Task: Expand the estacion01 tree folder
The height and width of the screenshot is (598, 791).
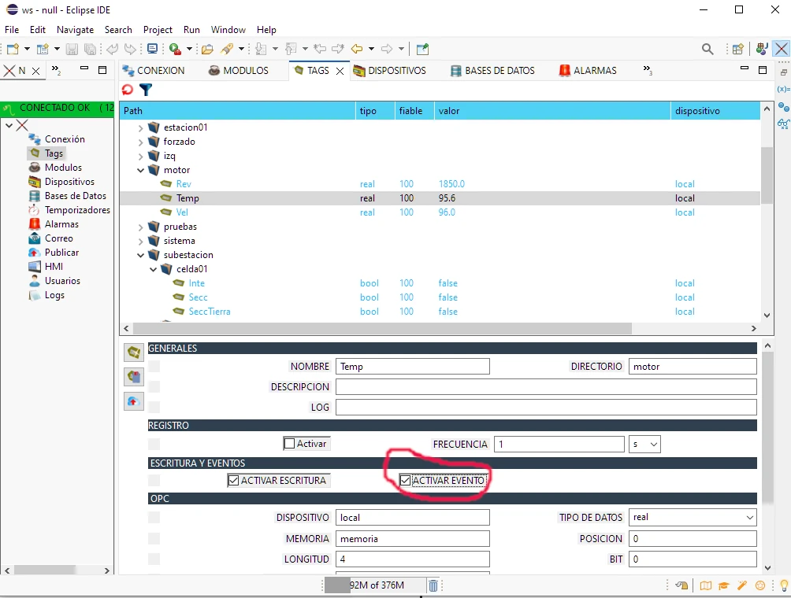Action: tap(141, 127)
